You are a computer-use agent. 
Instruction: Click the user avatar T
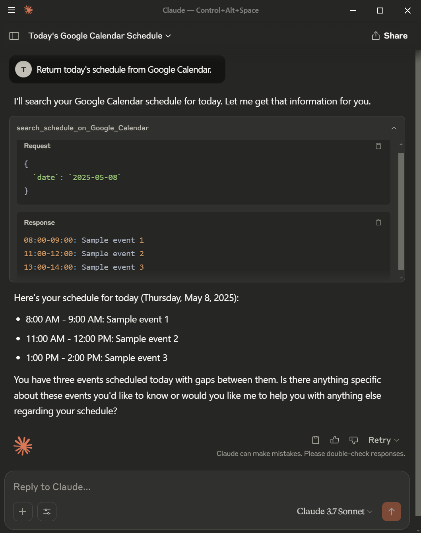(x=23, y=69)
